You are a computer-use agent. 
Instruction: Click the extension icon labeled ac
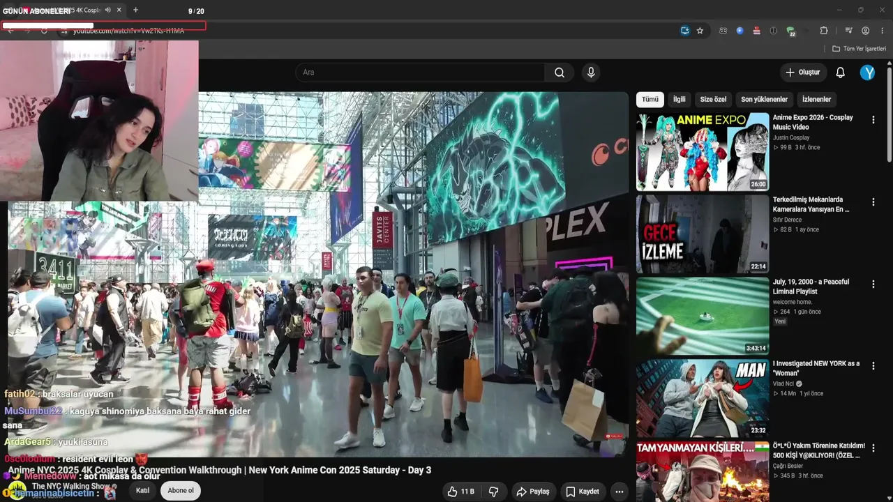coord(723,31)
